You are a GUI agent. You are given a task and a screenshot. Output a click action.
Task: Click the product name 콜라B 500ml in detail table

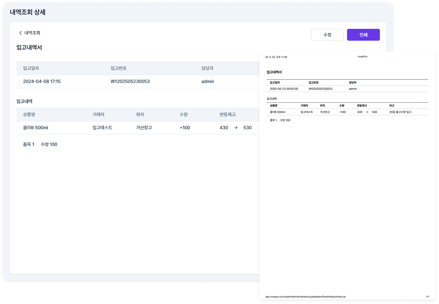click(35, 128)
